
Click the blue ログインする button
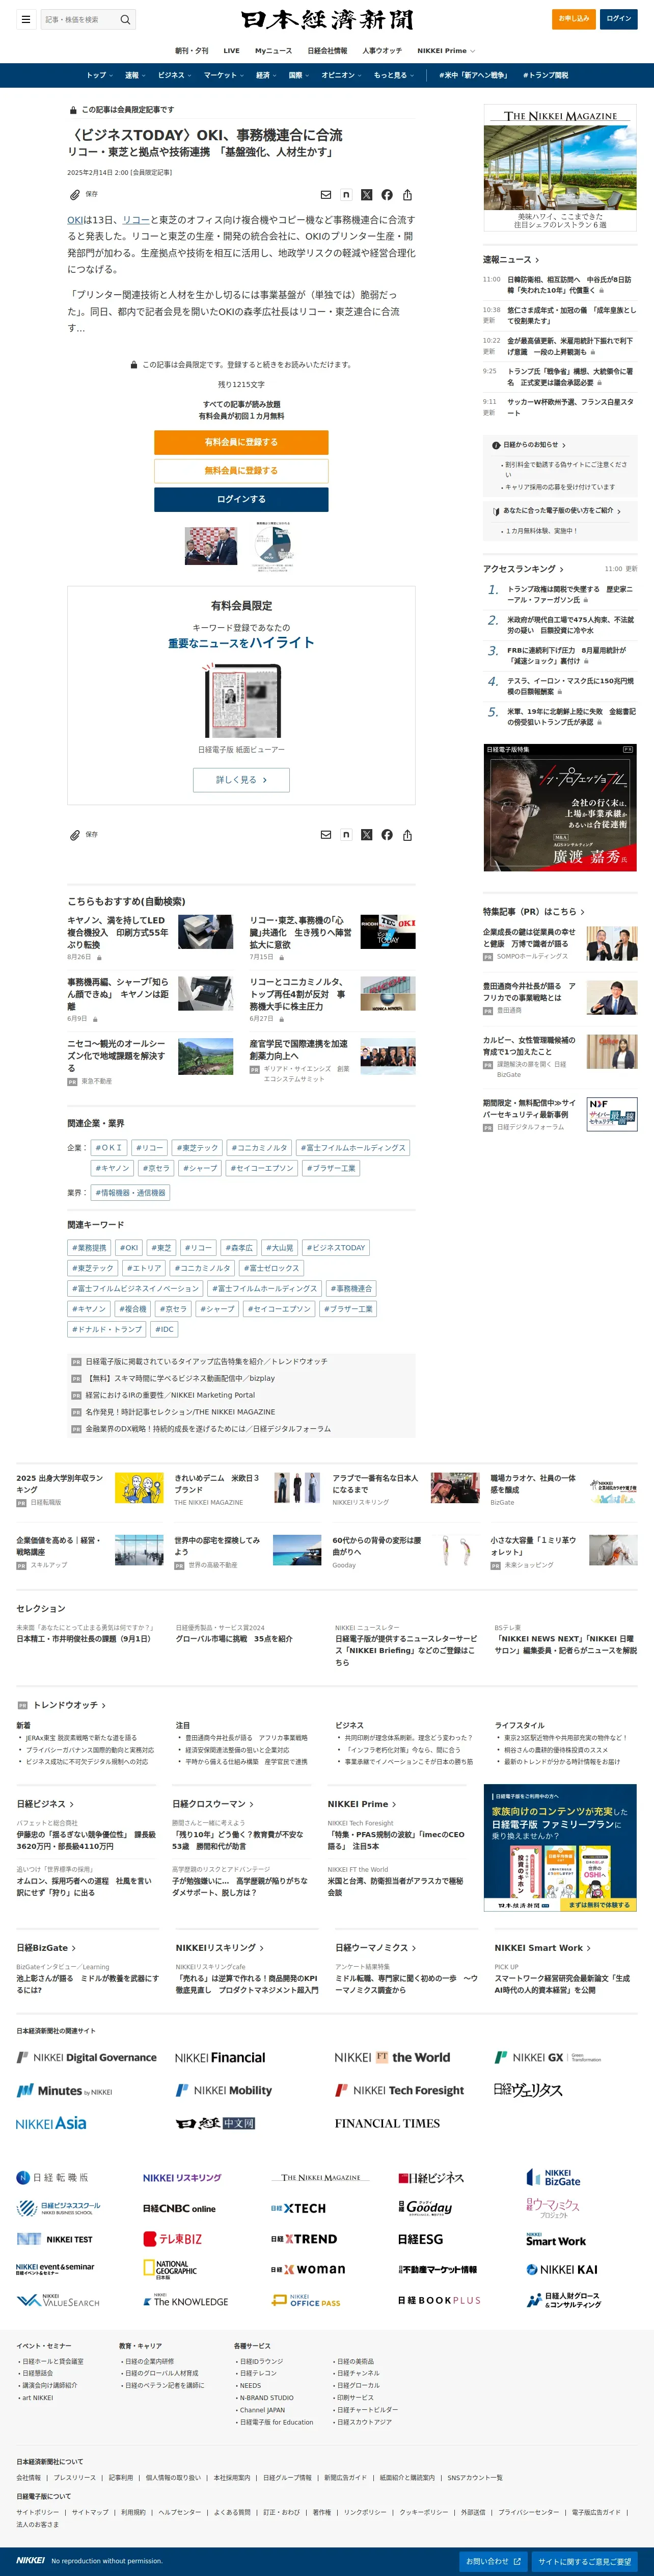point(240,499)
